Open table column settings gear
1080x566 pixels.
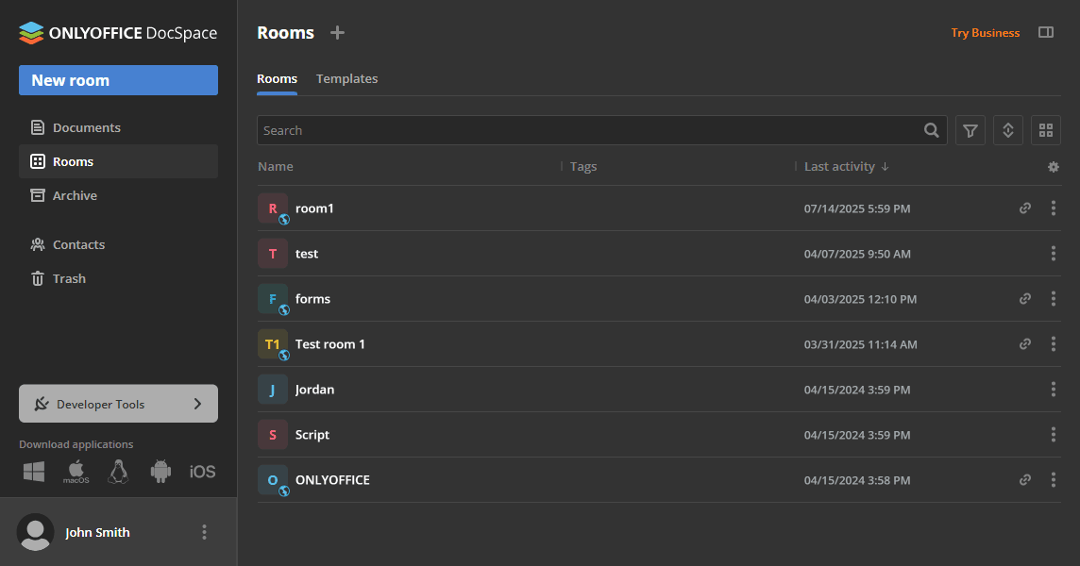point(1054,167)
